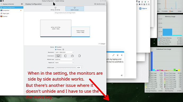Click the Total Swap Memory row
The height and width of the screenshot is (102, 183).
pyautogui.click(x=170, y=44)
